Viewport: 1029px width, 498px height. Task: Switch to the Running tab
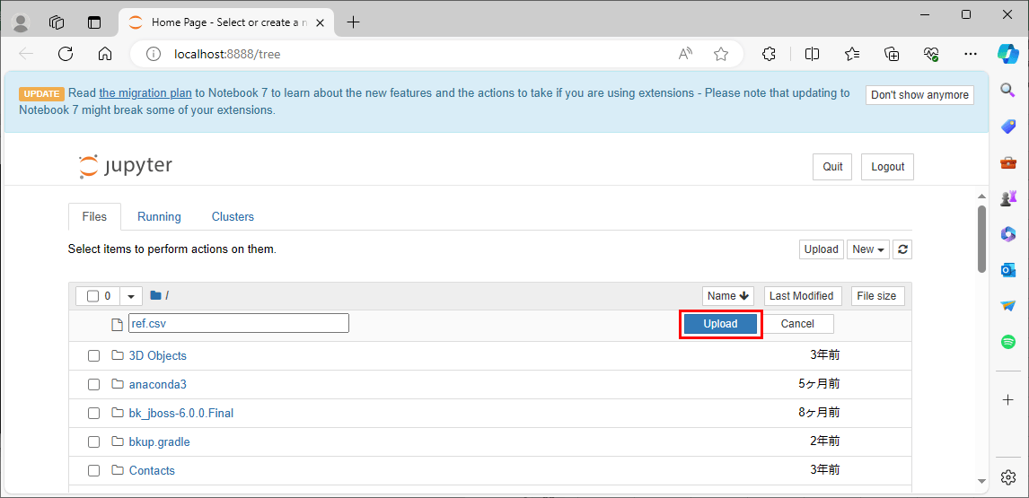(159, 217)
